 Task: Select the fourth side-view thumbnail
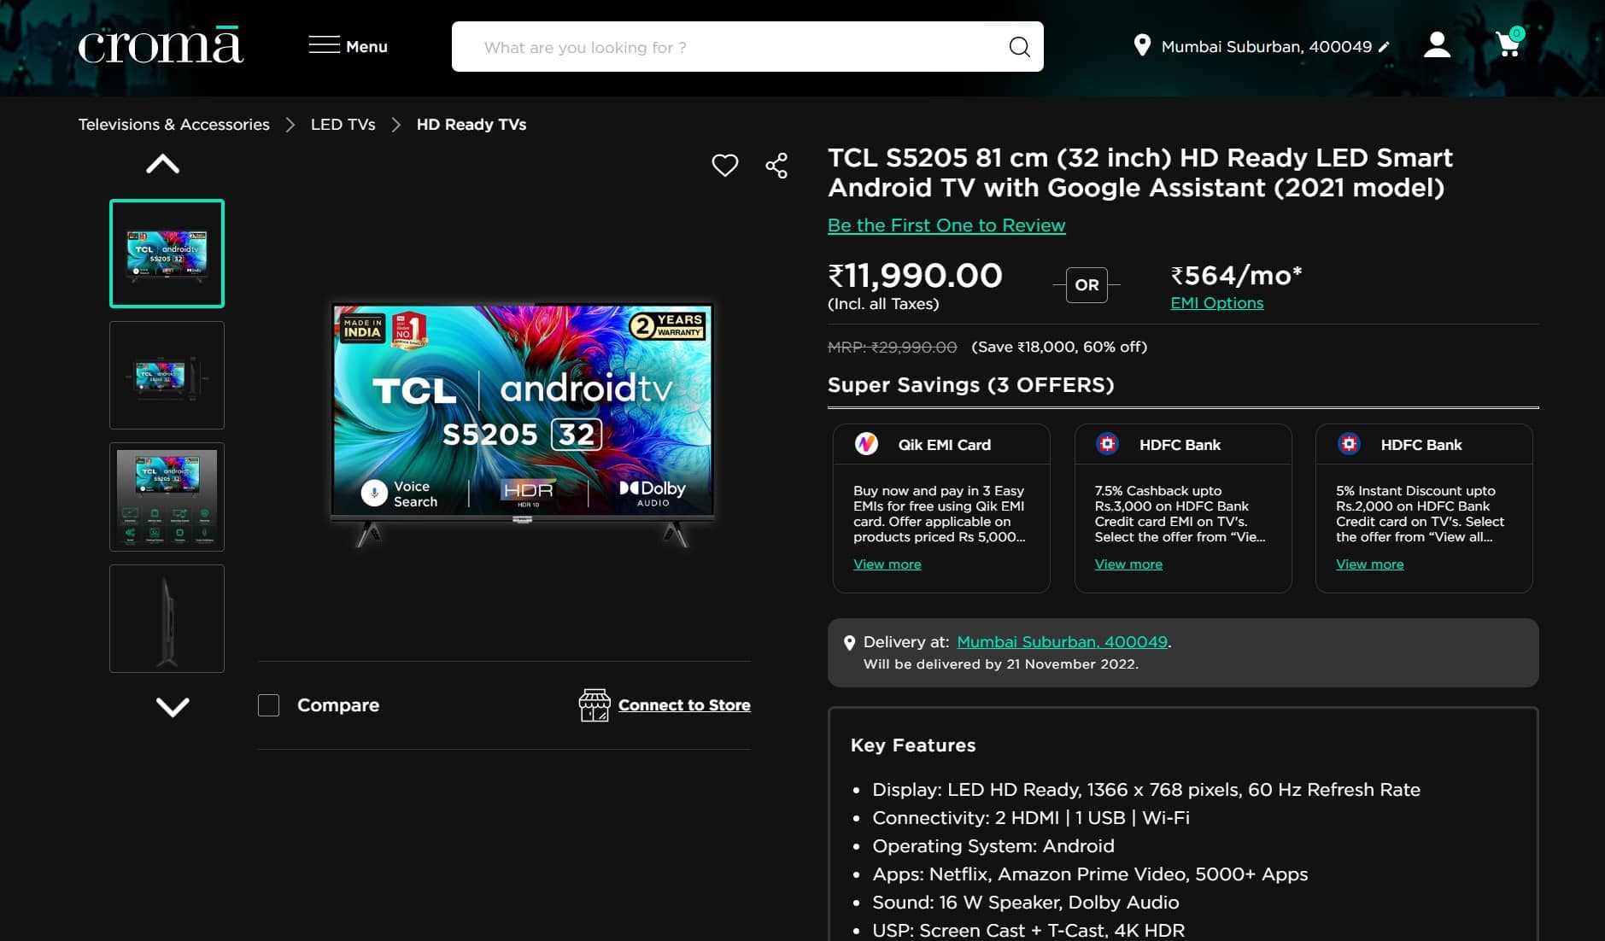[x=167, y=618]
